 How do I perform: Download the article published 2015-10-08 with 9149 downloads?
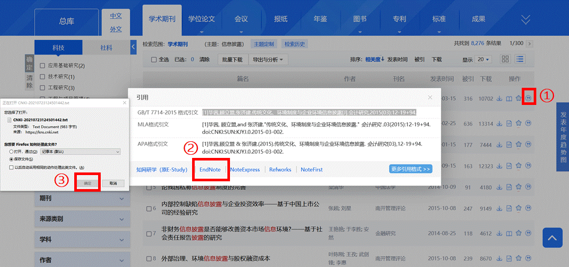(499, 209)
